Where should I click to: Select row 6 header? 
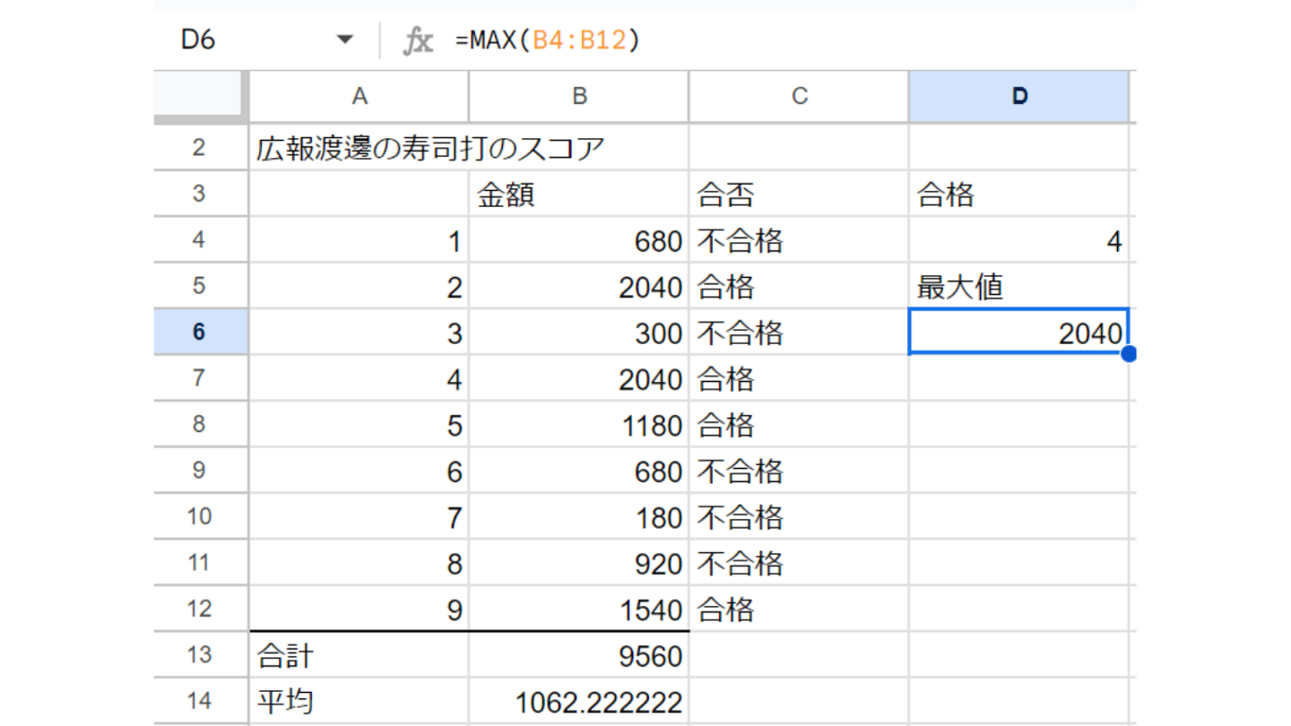point(201,333)
